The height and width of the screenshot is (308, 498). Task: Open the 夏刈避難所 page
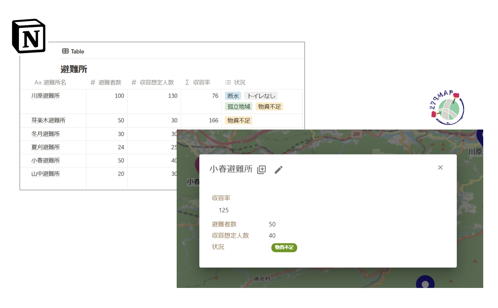46,147
